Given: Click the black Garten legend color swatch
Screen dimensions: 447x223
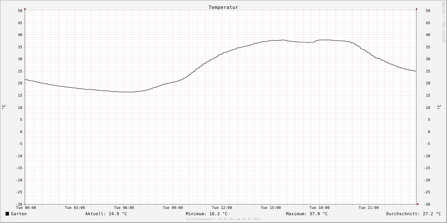Looking at the screenshot, I should [7, 214].
